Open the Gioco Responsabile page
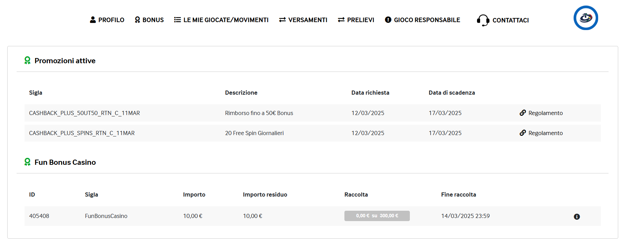 (x=427, y=20)
